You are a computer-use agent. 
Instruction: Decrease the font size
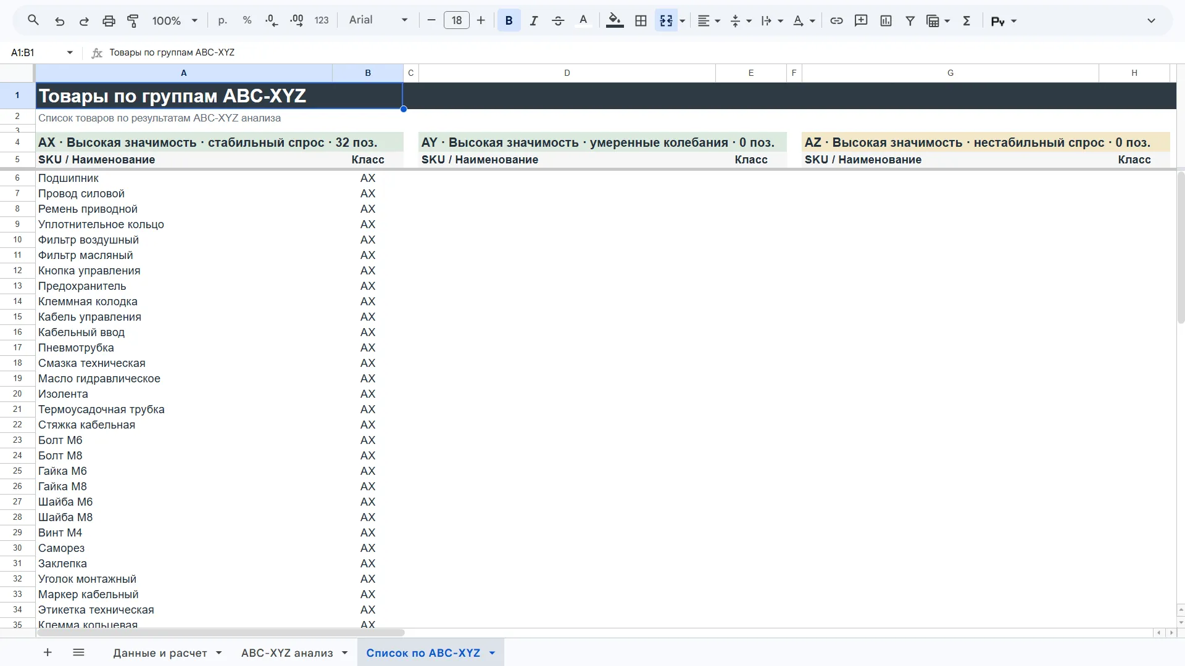431,20
